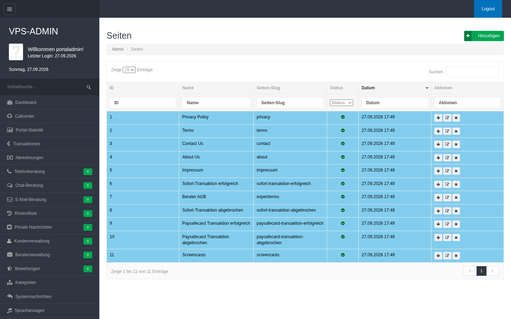511x319 pixels.
Task: Open the Status filter dropdown
Action: (341, 103)
